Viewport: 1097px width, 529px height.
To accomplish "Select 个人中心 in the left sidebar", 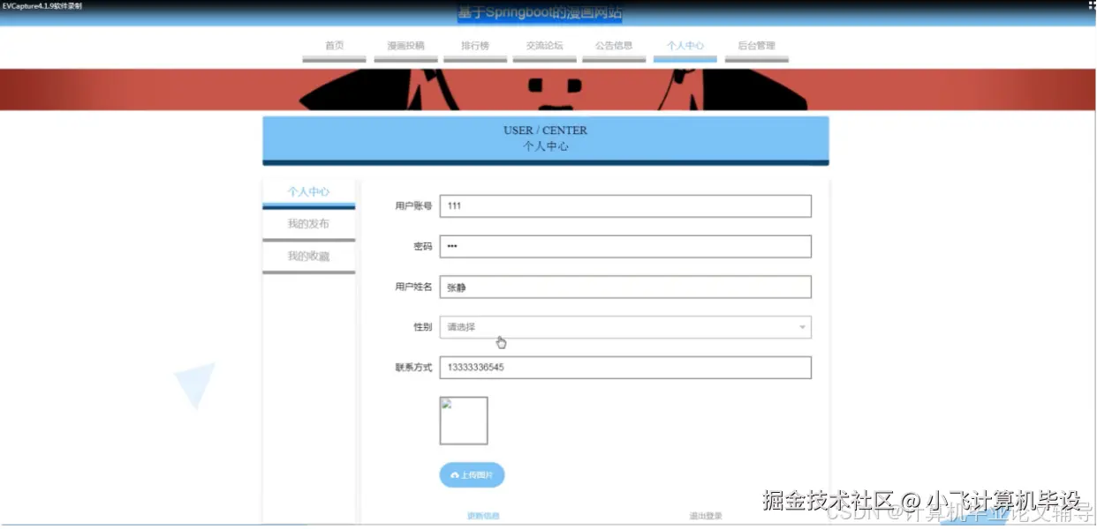I will coord(308,192).
